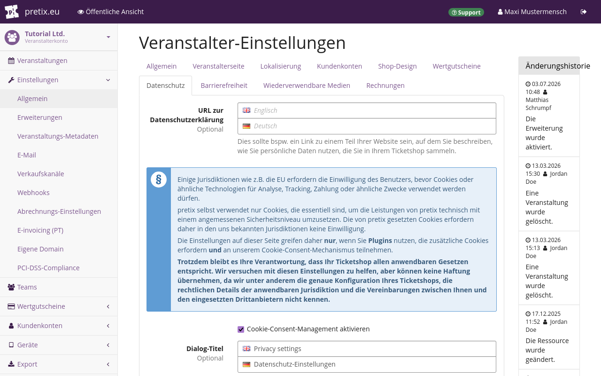
Task: Go to Wiederverwendbare Medien tab
Action: (307, 86)
